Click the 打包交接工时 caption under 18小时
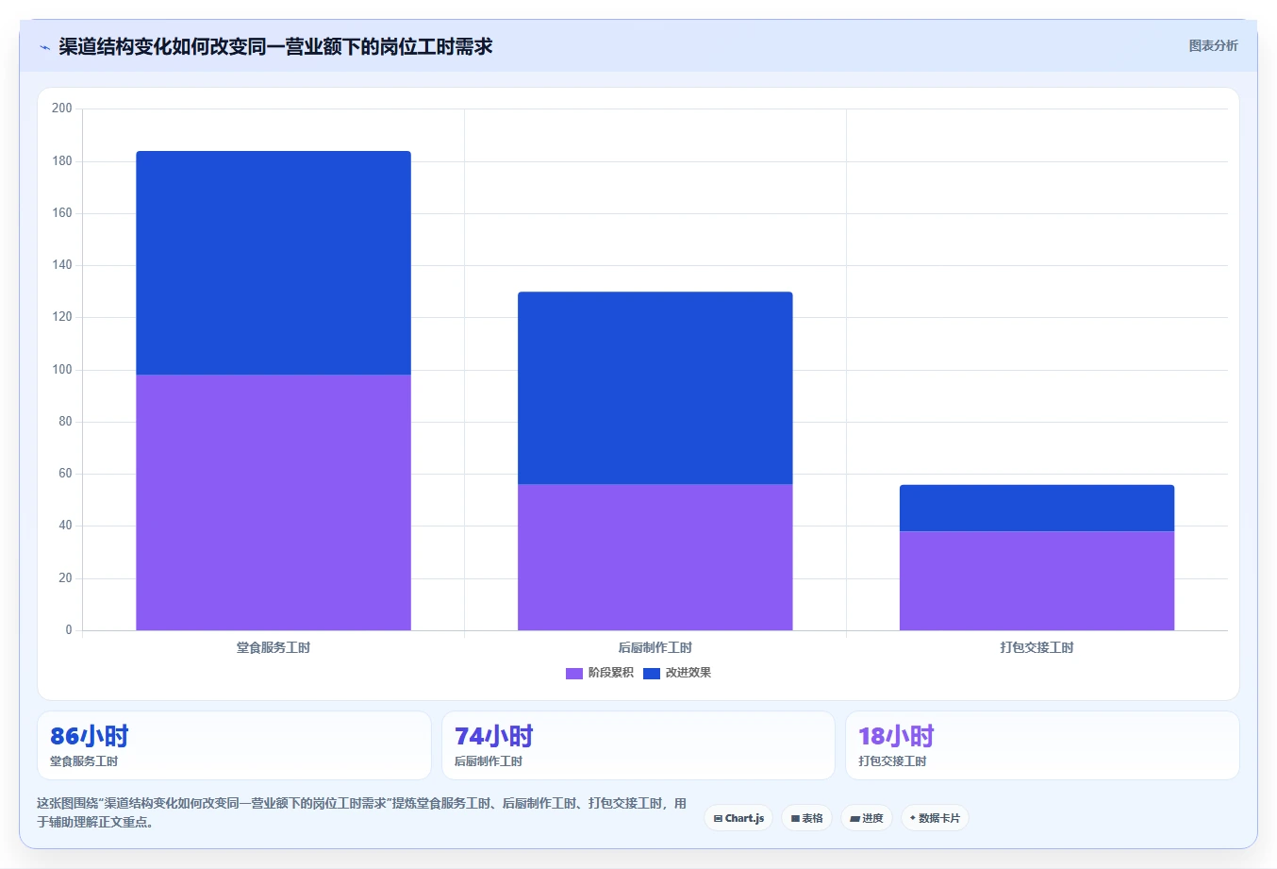This screenshot has width=1277, height=869. click(x=892, y=761)
